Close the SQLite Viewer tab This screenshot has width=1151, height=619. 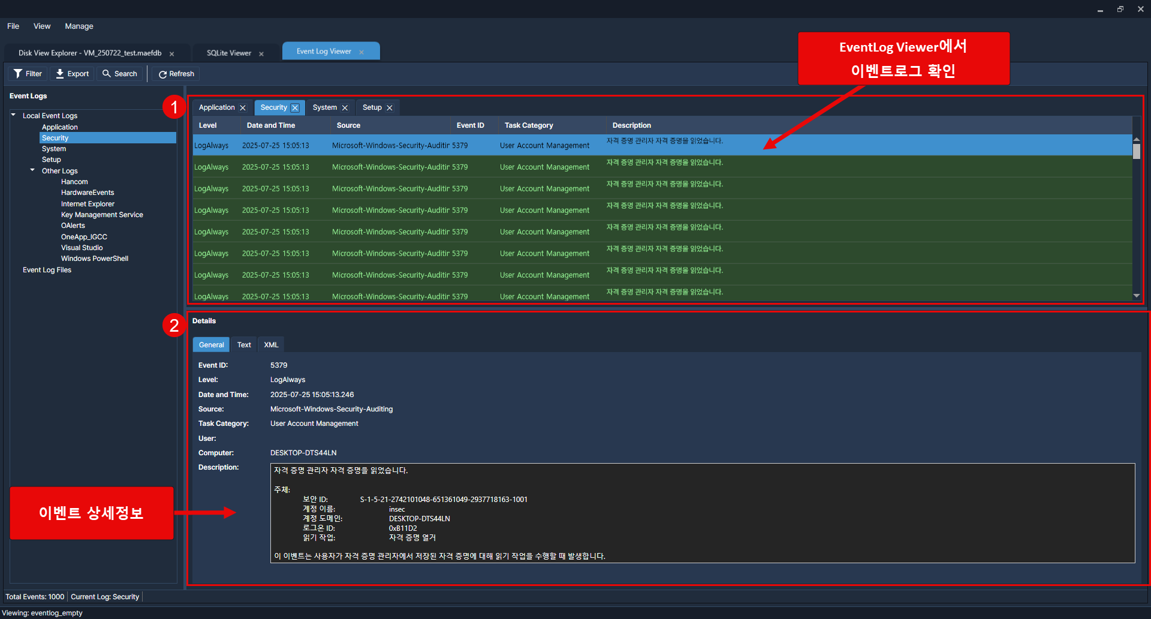261,54
